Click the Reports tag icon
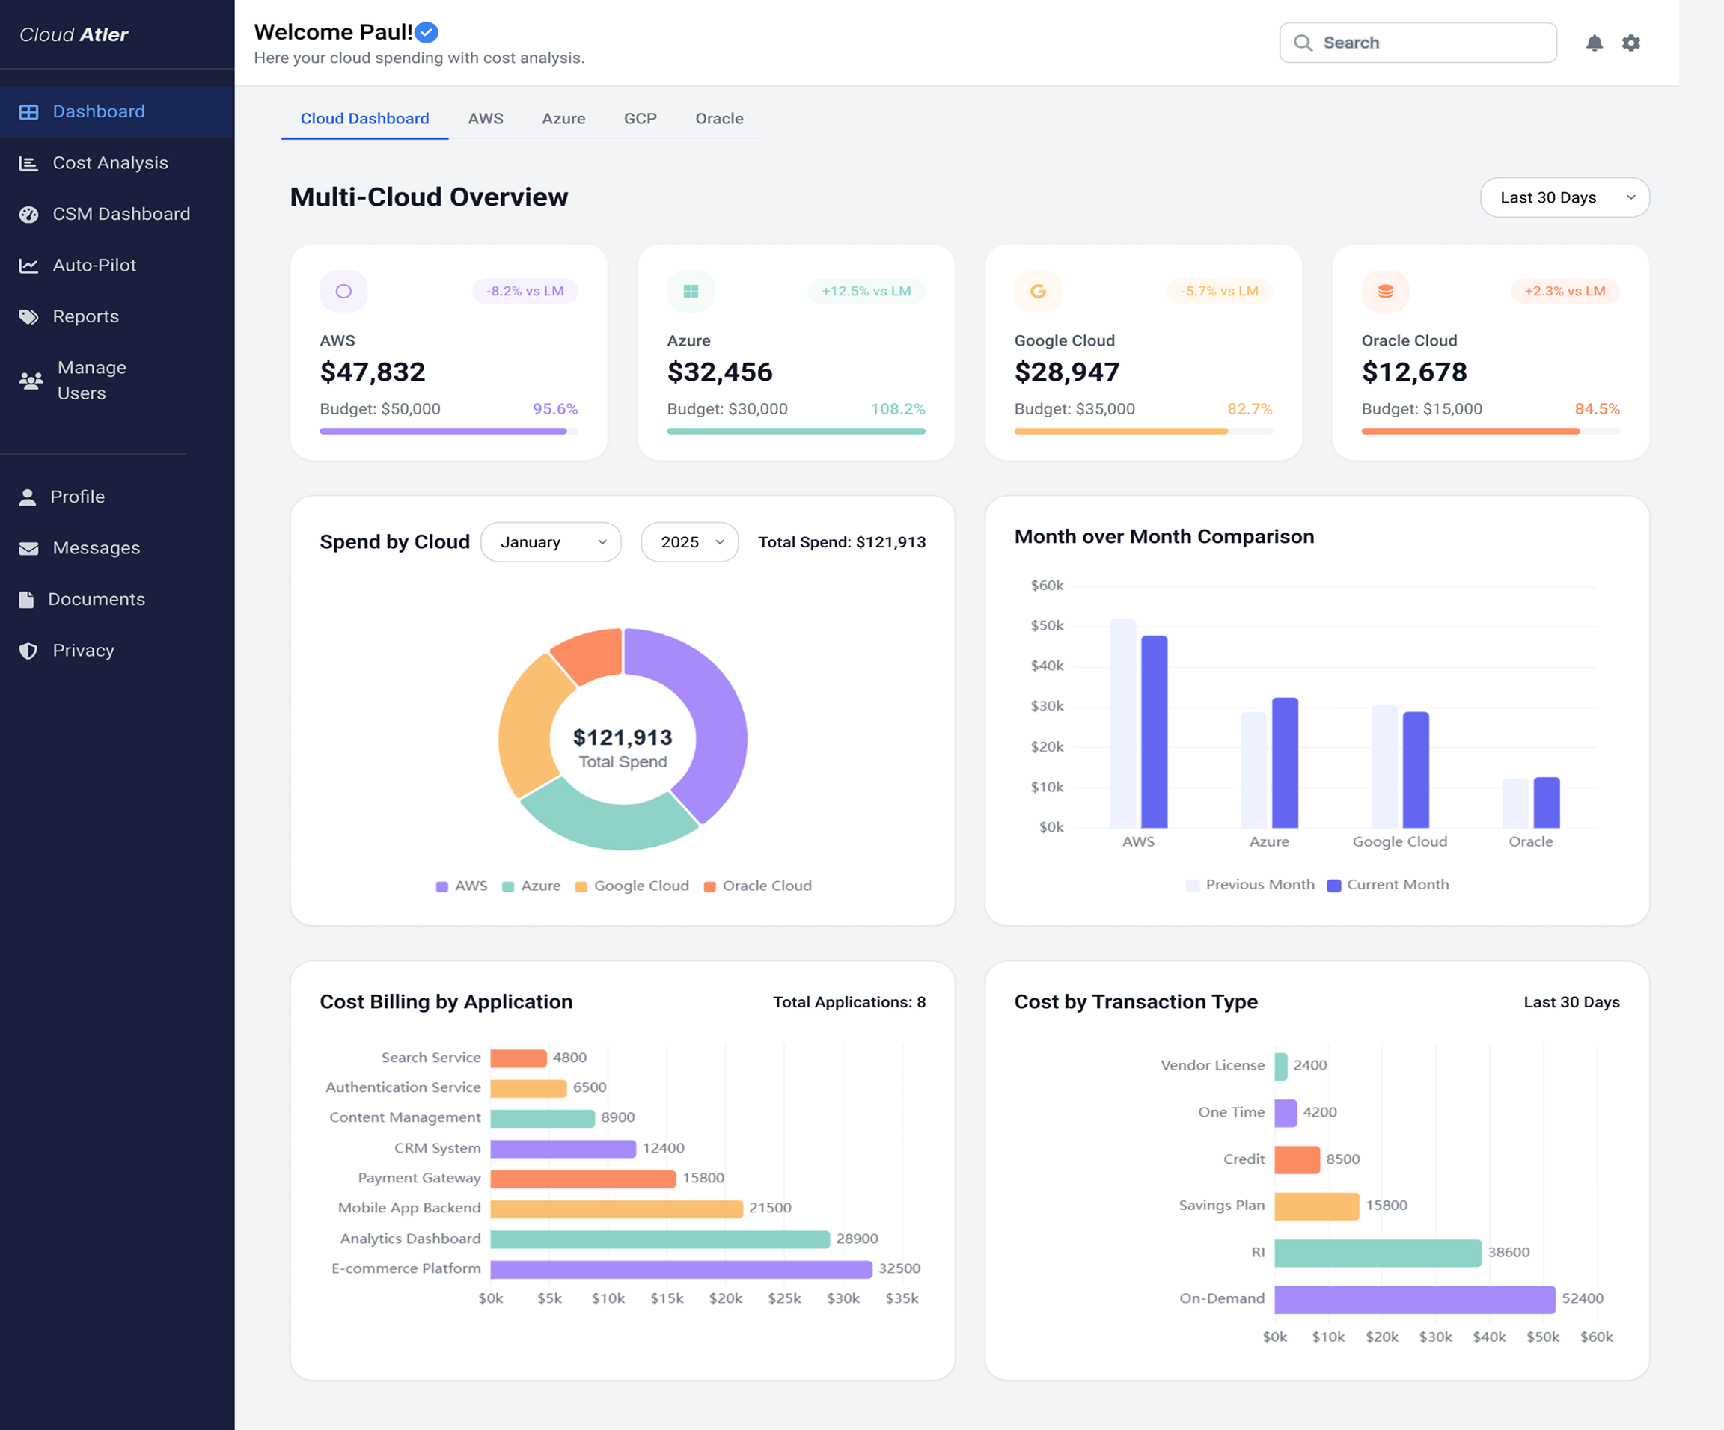Screen dimensions: 1724x1430 click(x=28, y=316)
